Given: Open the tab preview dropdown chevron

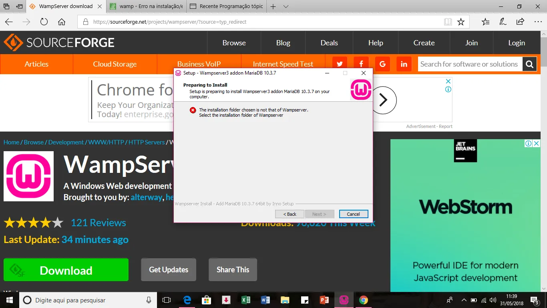Looking at the screenshot, I should coord(286,6).
